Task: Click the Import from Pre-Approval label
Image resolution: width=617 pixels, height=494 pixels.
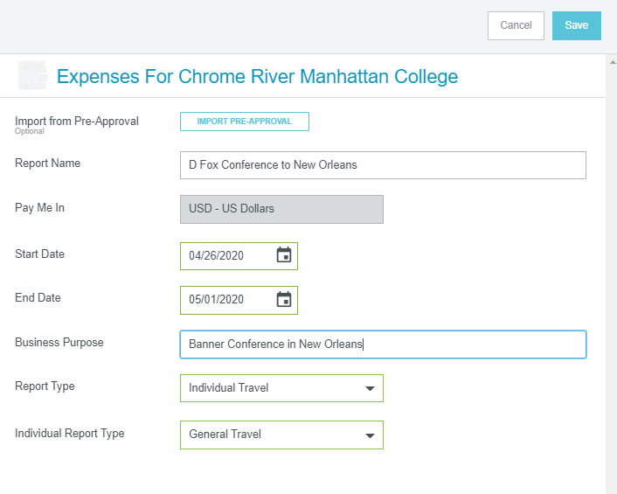Action: click(77, 122)
